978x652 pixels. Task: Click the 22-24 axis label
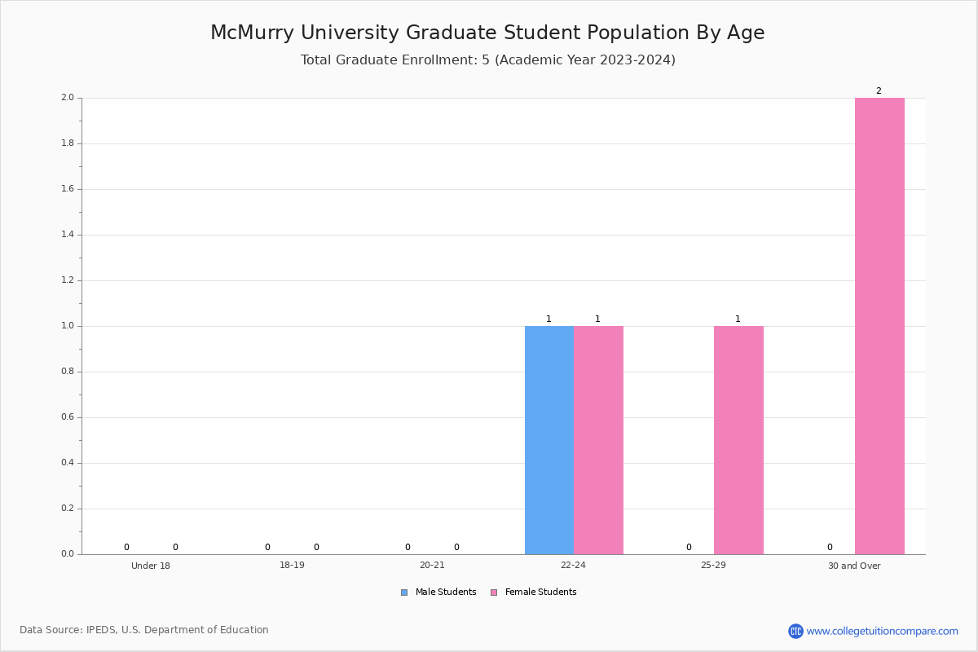(x=573, y=566)
